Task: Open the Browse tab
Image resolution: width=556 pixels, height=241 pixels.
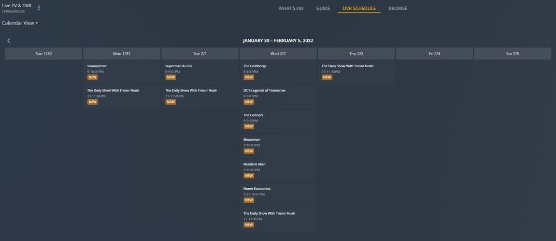Action: (397, 8)
